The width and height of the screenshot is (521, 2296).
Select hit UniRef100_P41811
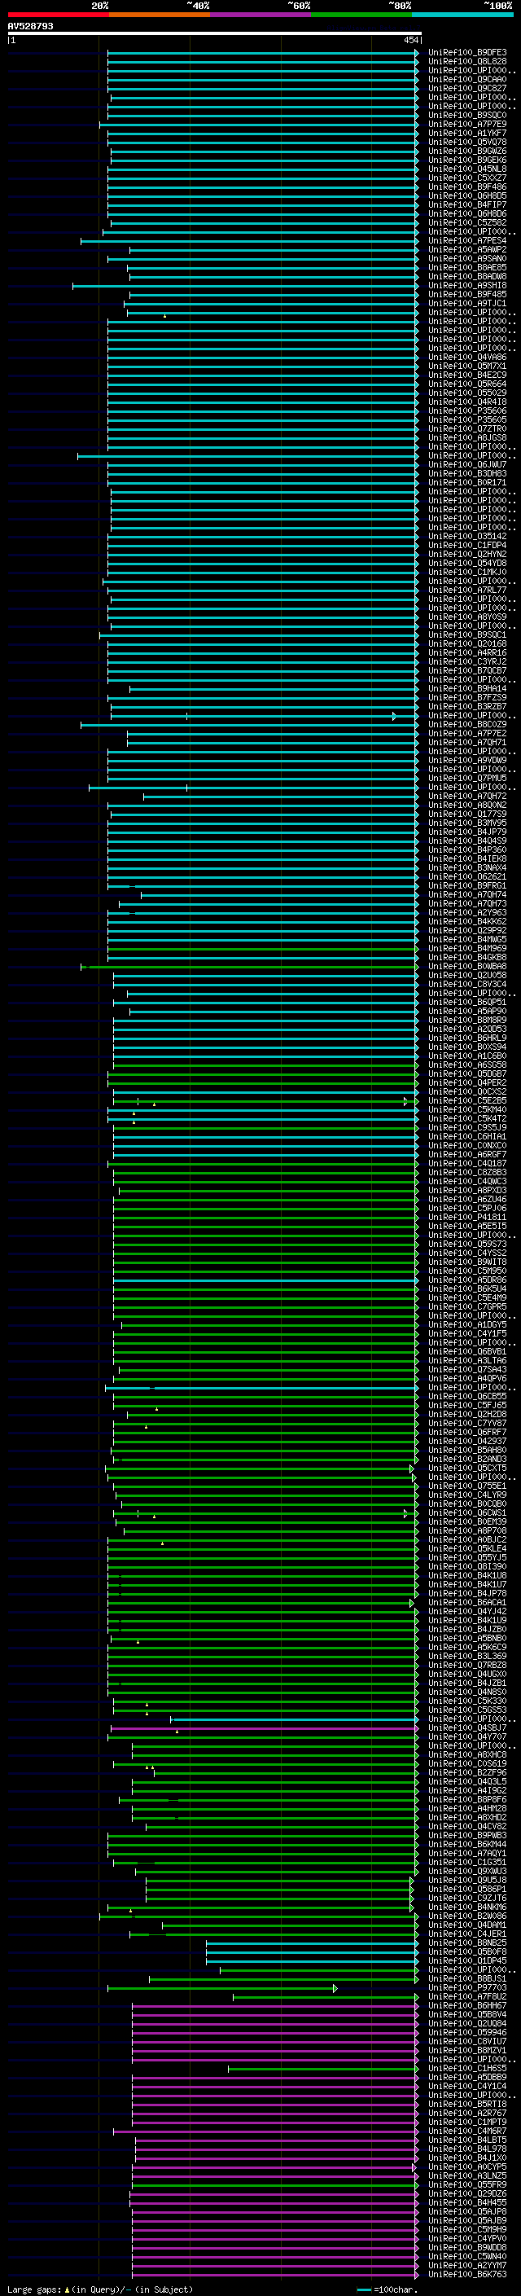click(466, 1218)
